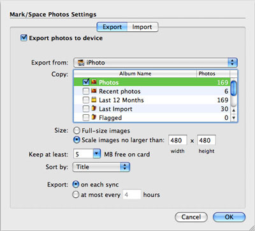Select the Recent photos row text

pos(120,91)
